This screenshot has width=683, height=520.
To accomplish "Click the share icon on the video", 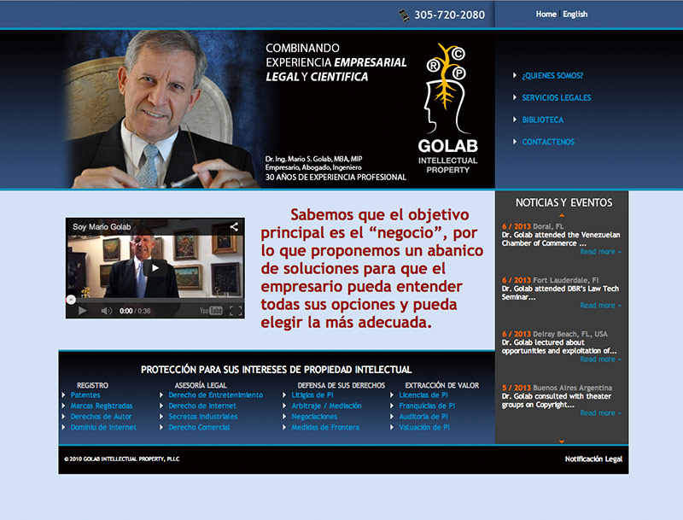I will coord(234,227).
